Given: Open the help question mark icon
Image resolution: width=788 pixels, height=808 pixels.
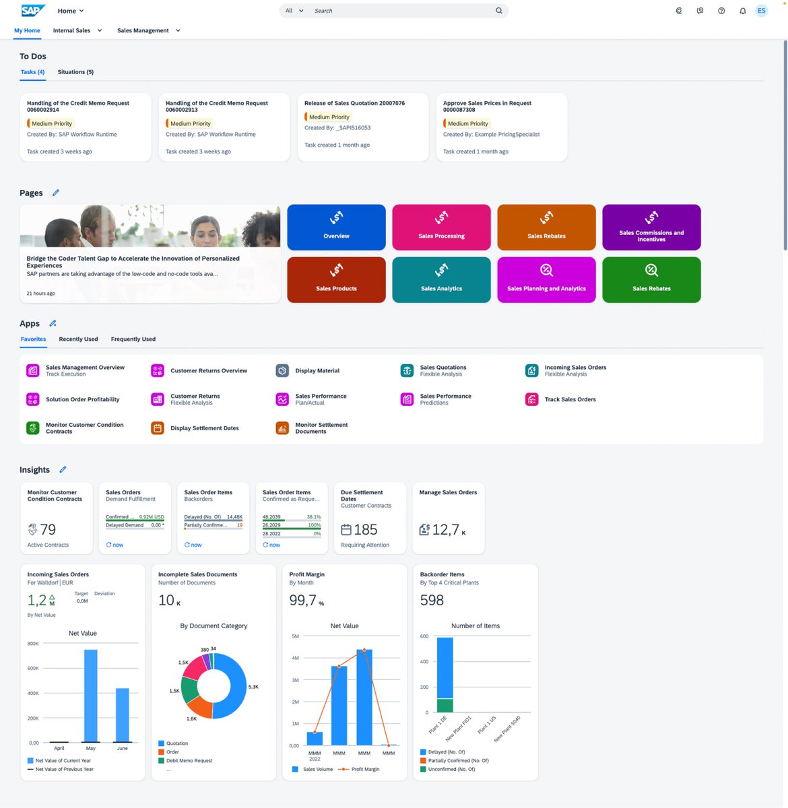Looking at the screenshot, I should (x=721, y=11).
